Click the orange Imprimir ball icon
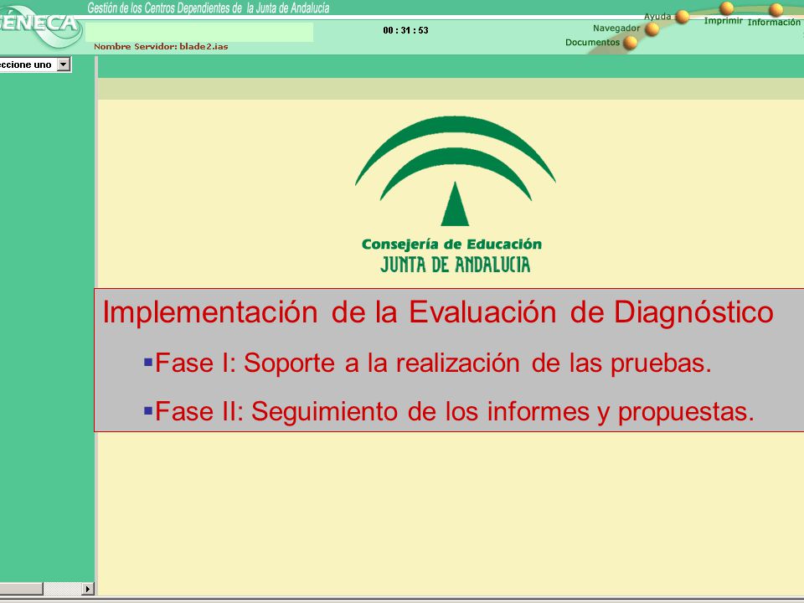Image resolution: width=804 pixels, height=603 pixels. (726, 8)
